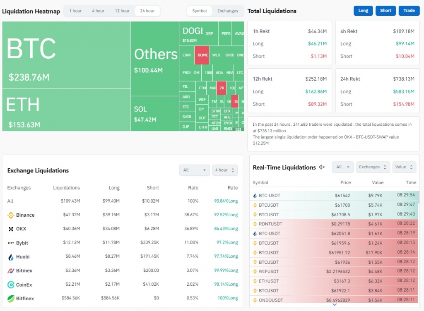Screen dimensions: 424x311
Task: Click the blue Trade button
Action: click(409, 11)
